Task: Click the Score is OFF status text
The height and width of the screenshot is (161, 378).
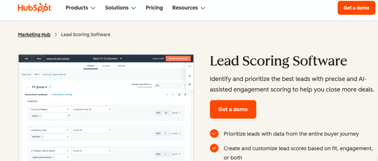Action: point(158,59)
